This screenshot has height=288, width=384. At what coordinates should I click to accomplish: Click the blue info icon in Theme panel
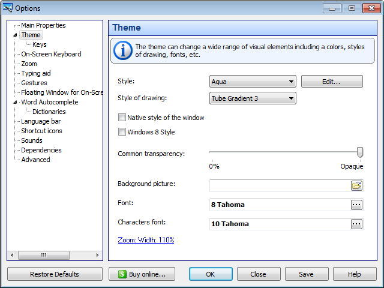tap(123, 50)
